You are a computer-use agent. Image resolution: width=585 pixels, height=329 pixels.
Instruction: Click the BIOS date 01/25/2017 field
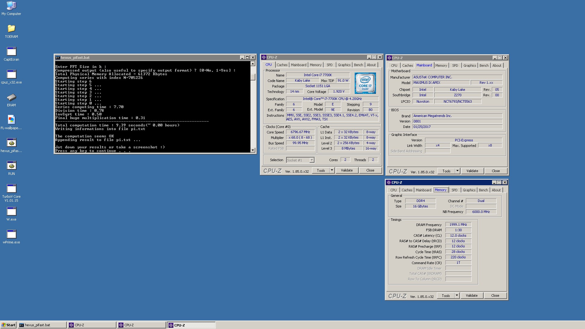point(457,127)
